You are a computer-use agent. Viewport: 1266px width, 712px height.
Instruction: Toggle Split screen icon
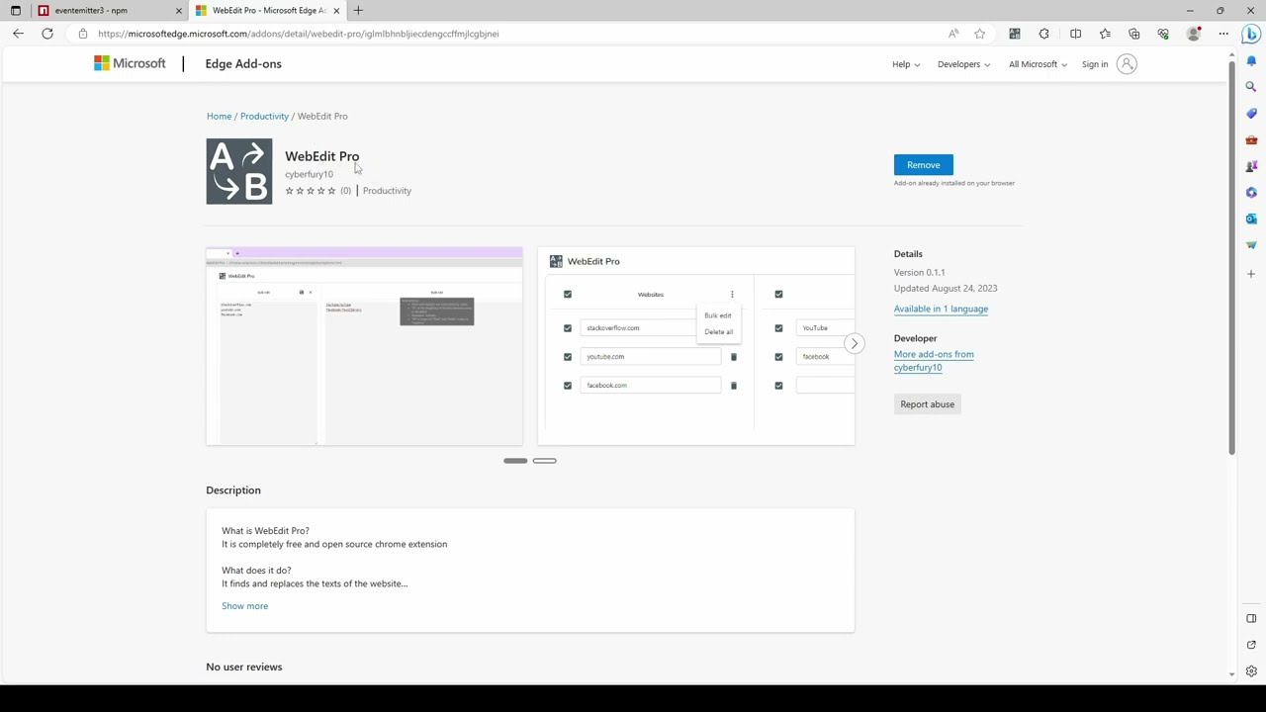coord(1075,34)
